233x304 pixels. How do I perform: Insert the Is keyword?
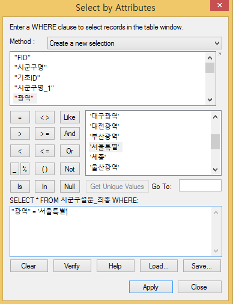click(20, 187)
